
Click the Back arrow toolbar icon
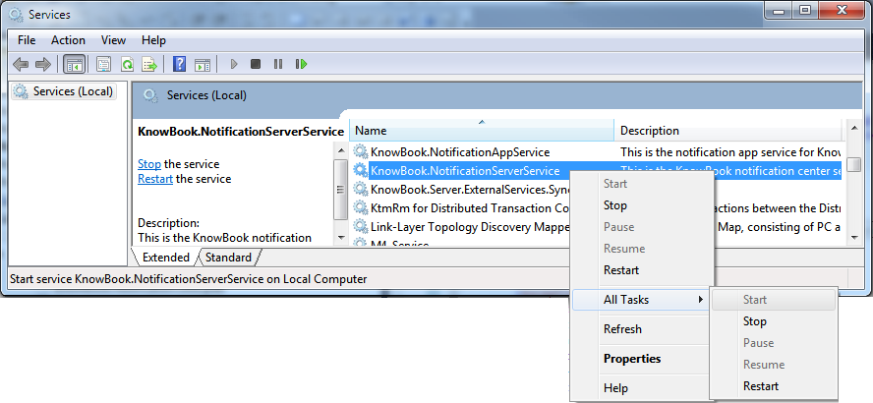(x=21, y=65)
